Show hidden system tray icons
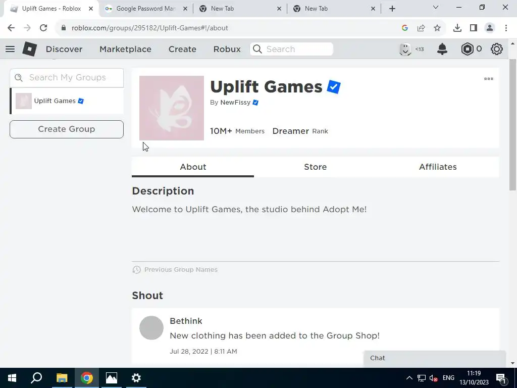Image resolution: width=517 pixels, height=388 pixels. [x=409, y=378]
